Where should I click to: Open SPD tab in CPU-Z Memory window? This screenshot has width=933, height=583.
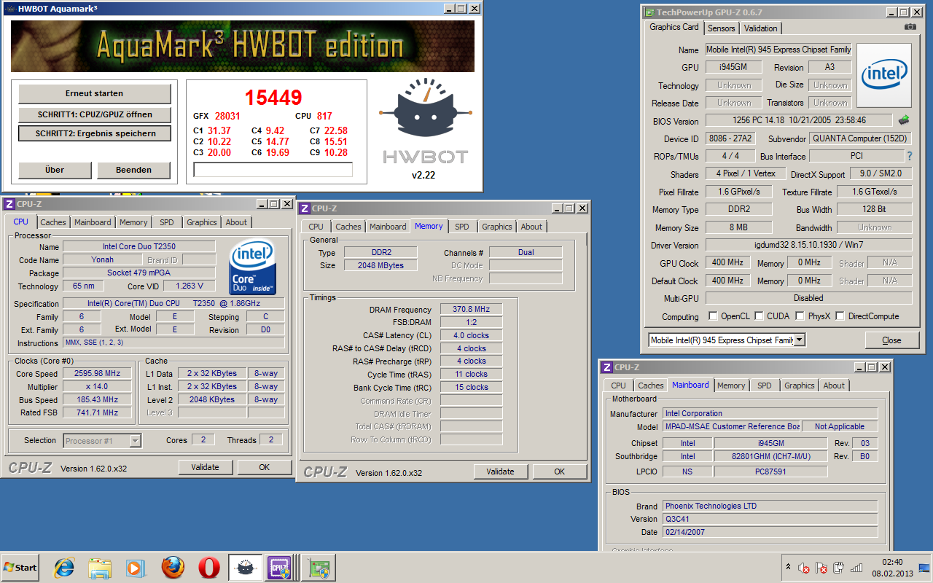coord(462,227)
